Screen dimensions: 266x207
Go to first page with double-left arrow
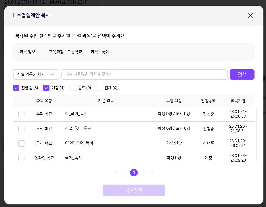(116, 173)
